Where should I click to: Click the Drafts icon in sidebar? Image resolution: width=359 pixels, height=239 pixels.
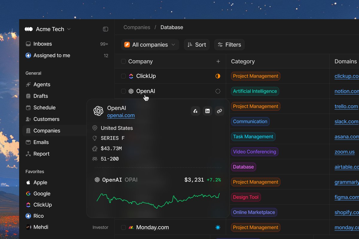(28, 96)
